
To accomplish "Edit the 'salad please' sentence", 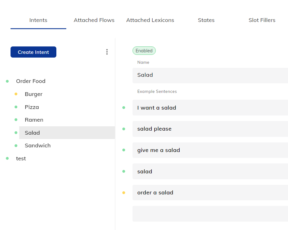I will (x=210, y=129).
